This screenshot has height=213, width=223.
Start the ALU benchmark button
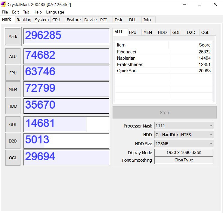(13, 56)
